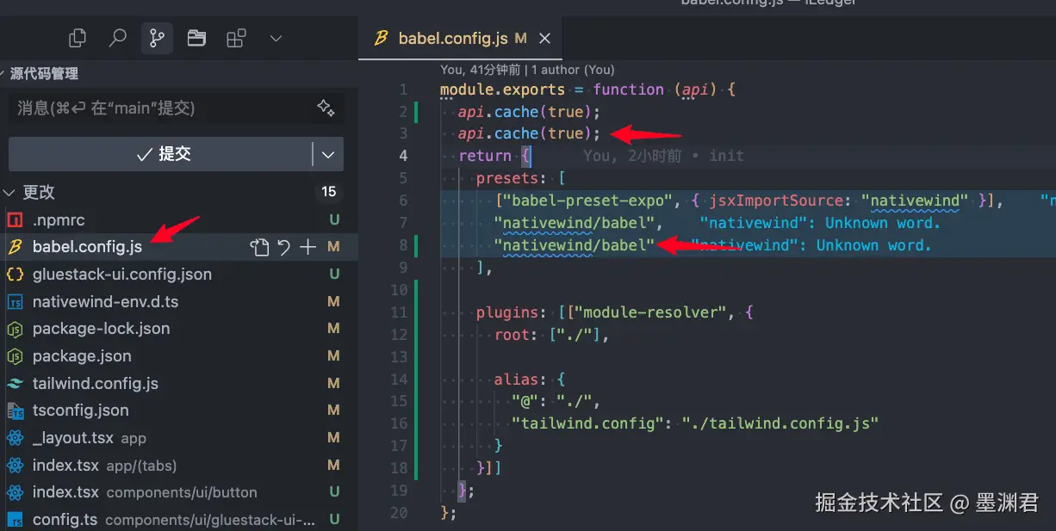The image size is (1056, 531).
Task: Open _layout.tsx app change
Action: [x=89, y=438]
